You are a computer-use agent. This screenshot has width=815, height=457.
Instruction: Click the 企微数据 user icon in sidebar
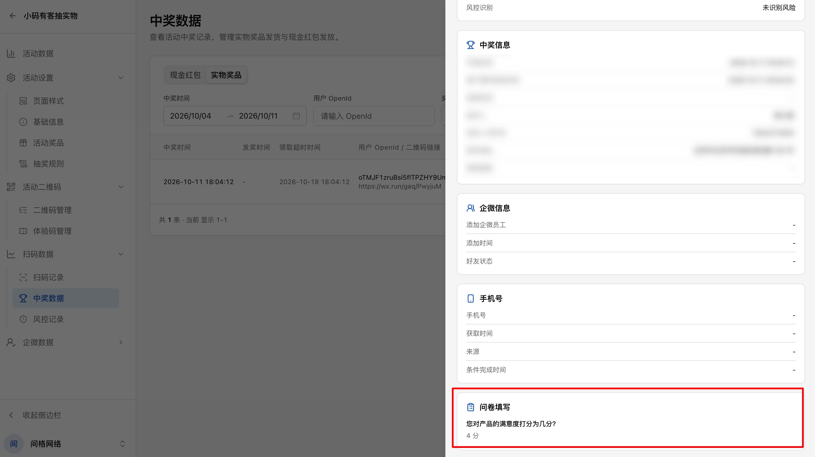point(11,342)
